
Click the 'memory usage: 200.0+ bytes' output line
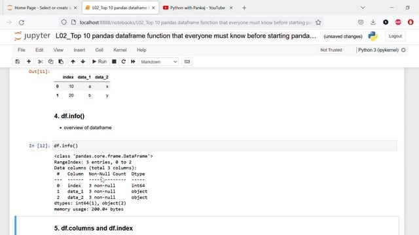[89, 209]
